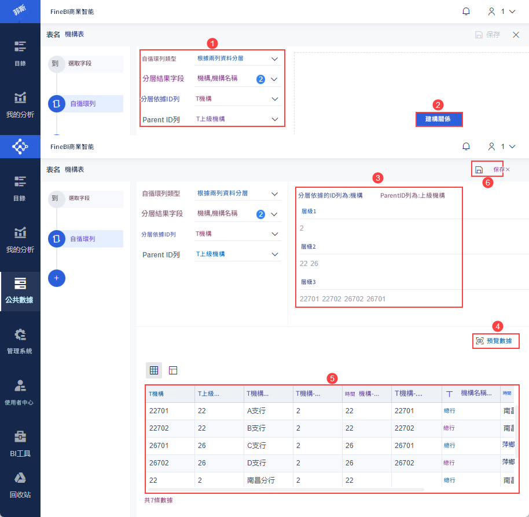
Task: Open 管理系統 gear icon in sidebar
Action: [20, 341]
